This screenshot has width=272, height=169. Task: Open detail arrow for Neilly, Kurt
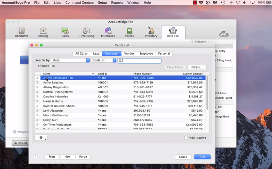pos(37,120)
